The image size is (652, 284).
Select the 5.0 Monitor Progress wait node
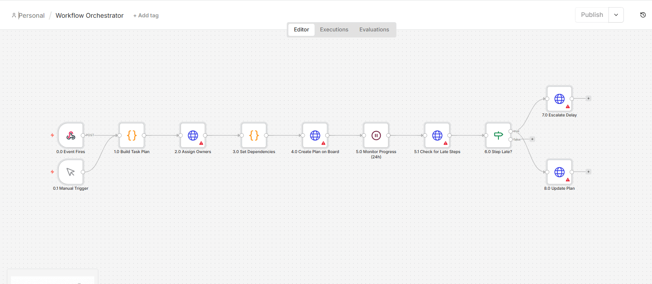376,135
